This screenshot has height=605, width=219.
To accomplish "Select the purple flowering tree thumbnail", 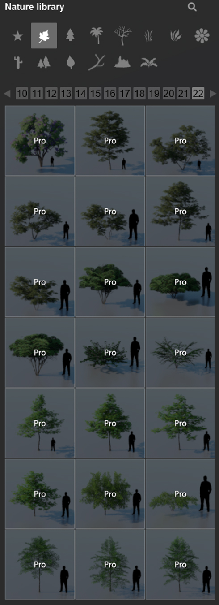I will (40, 141).
